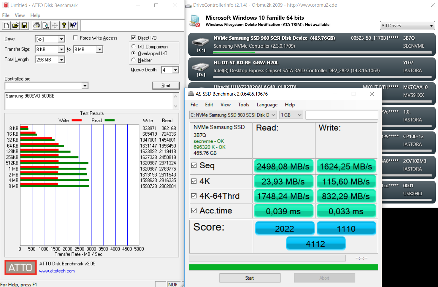Click the ATTO Disk Benchmark title bar icon

pyautogui.click(x=5, y=5)
